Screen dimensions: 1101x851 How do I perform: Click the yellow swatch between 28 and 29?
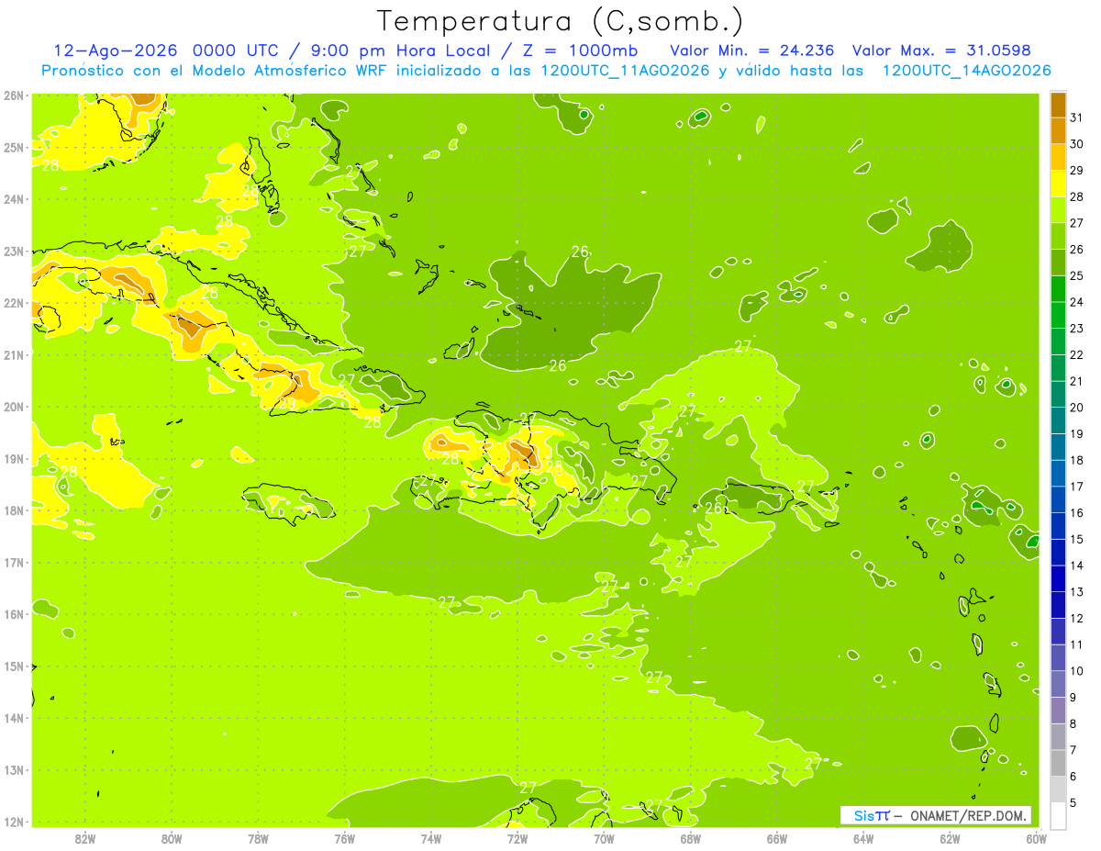pyautogui.click(x=1058, y=184)
